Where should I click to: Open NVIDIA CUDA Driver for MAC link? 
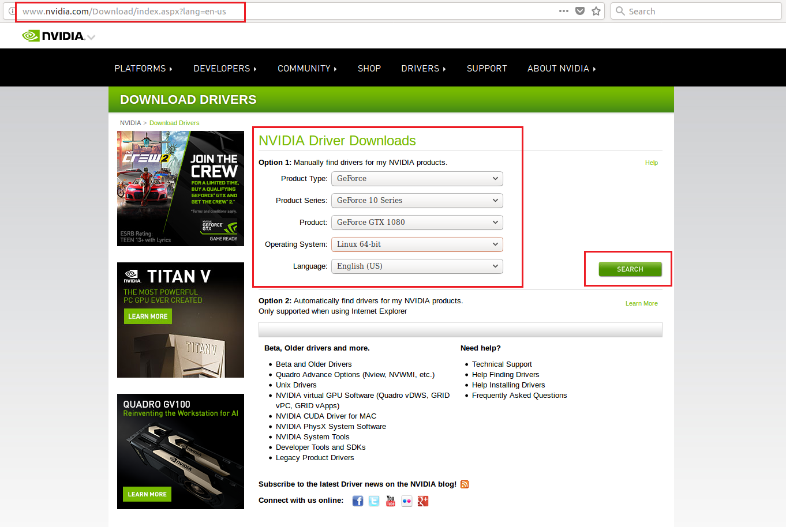tap(326, 416)
